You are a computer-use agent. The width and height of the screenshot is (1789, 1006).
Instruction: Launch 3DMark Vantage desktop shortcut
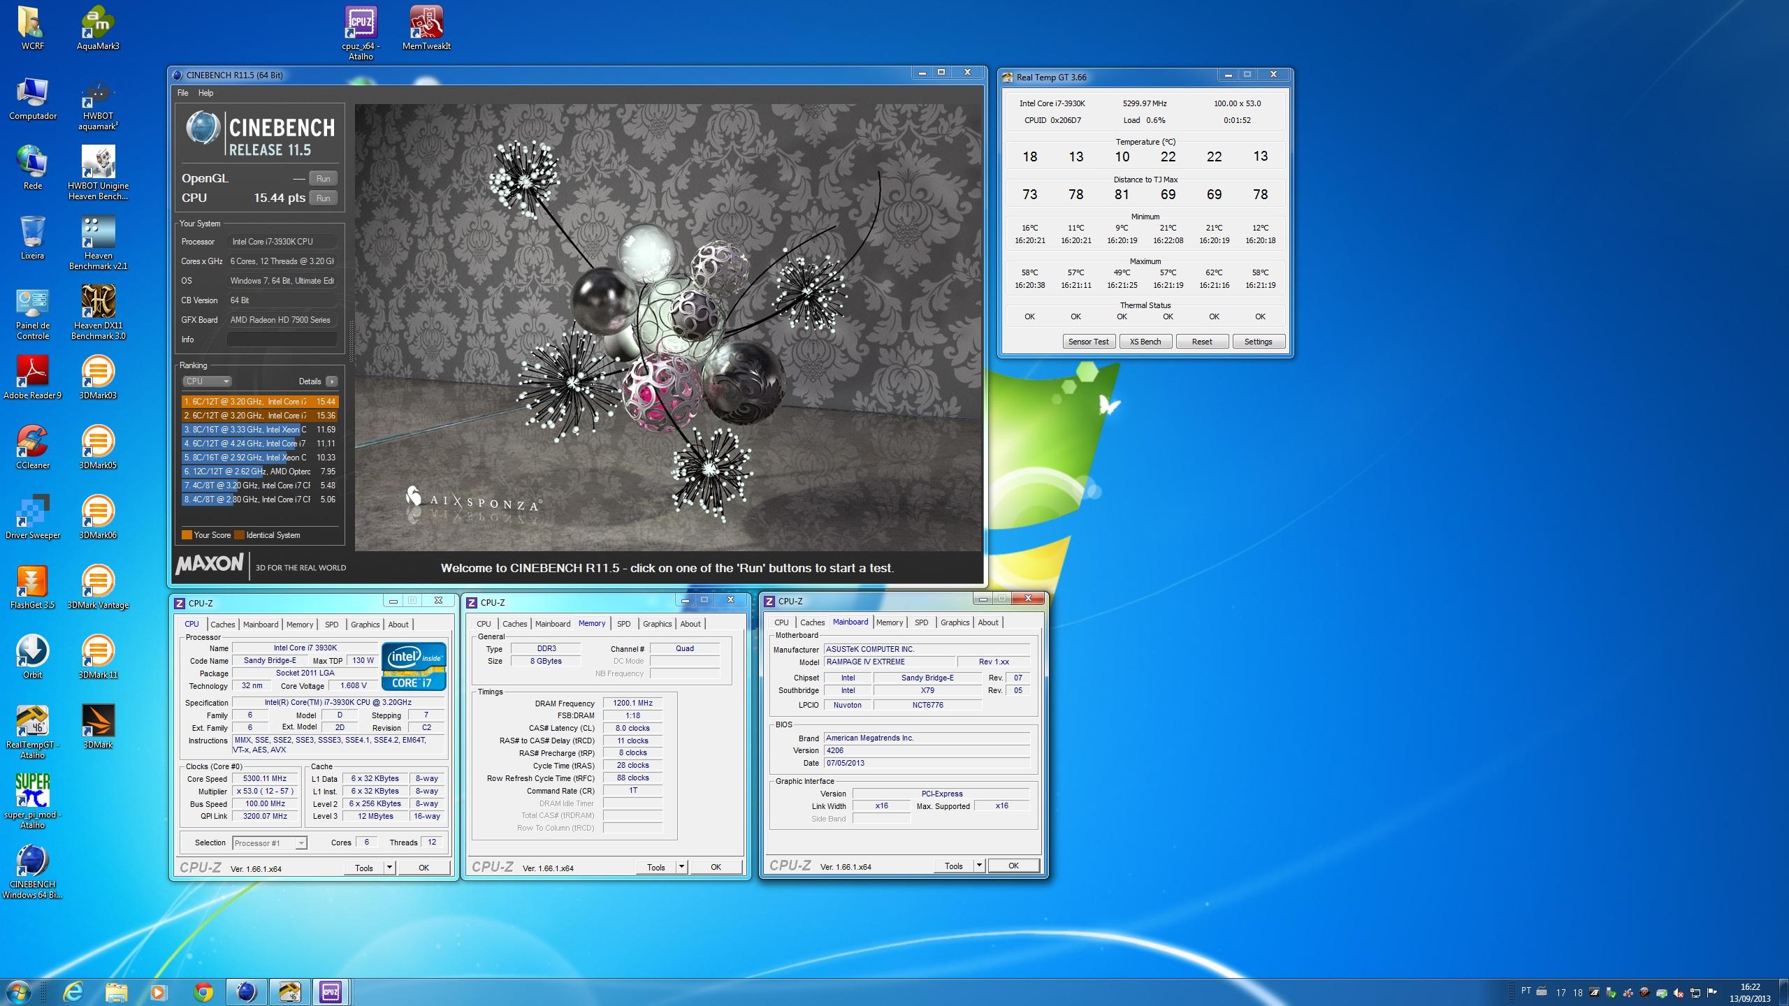pyautogui.click(x=98, y=587)
